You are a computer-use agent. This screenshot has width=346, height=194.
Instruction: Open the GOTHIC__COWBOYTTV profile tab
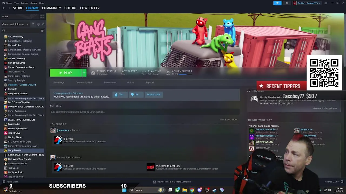point(82,8)
